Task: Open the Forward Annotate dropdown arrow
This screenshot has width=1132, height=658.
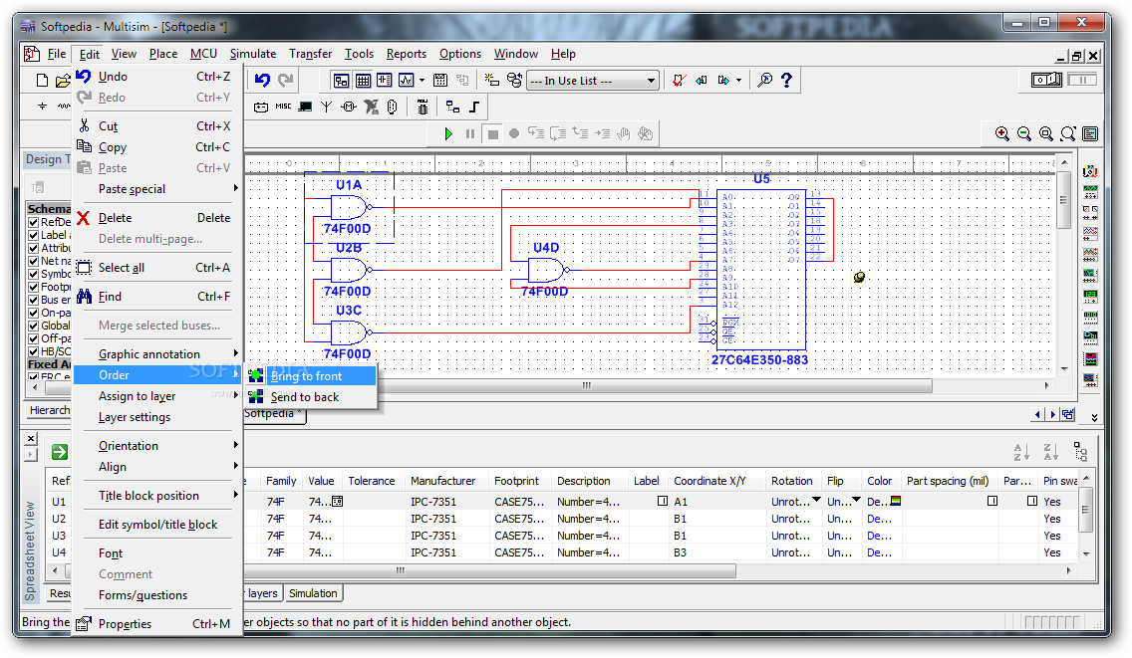Action: pos(738,80)
